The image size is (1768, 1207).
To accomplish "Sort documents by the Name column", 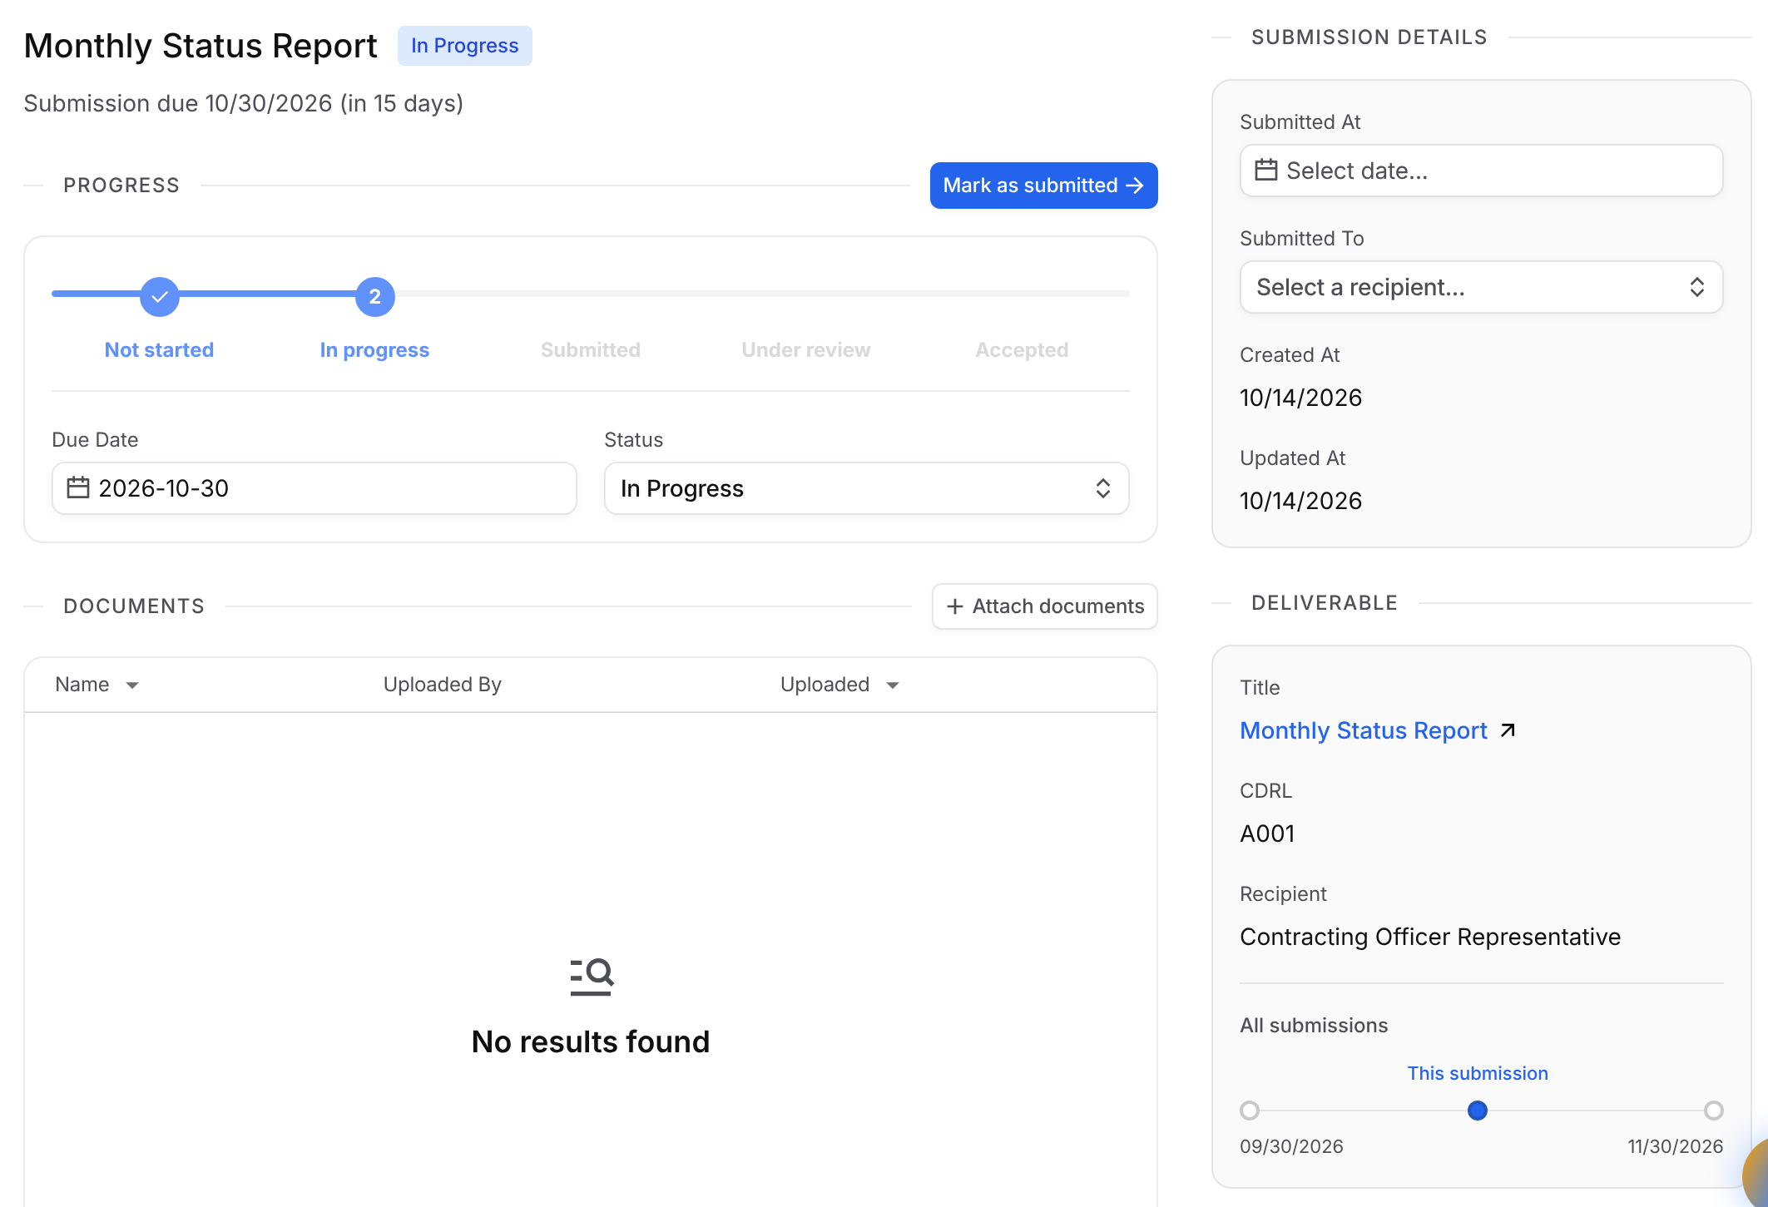I will click(x=97, y=685).
